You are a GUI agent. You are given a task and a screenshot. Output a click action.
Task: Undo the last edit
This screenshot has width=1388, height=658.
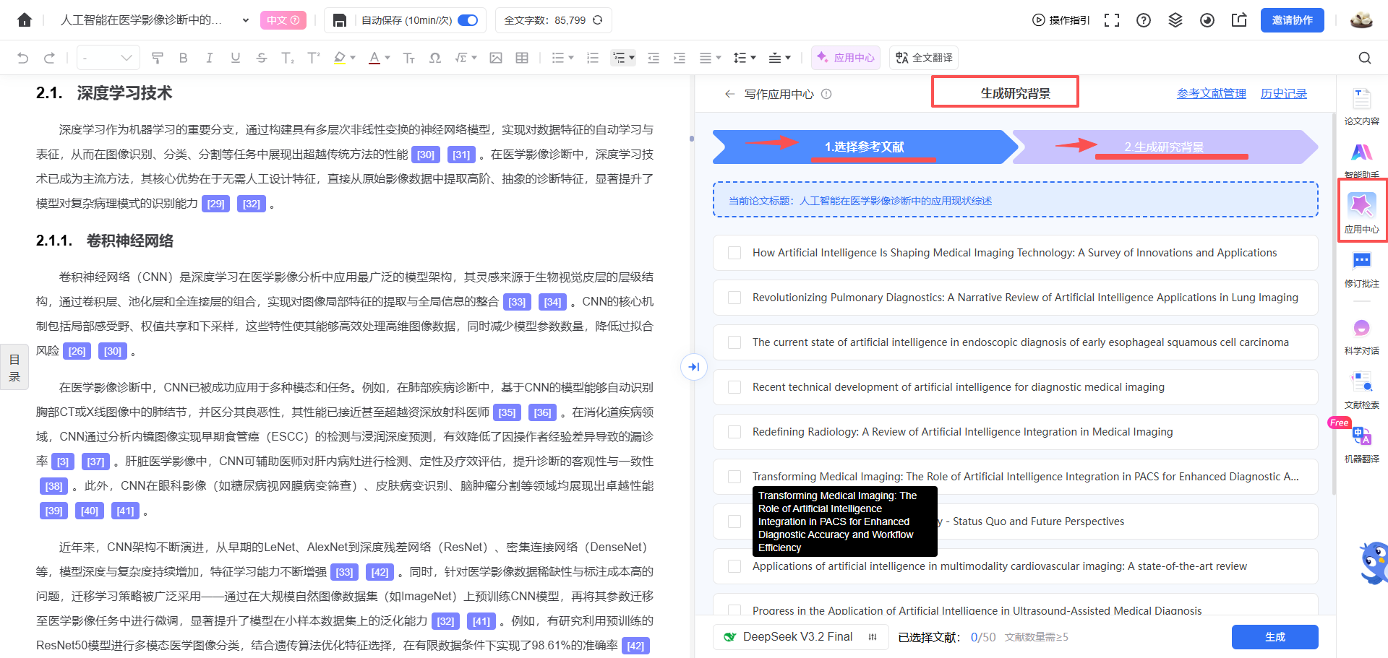point(23,58)
